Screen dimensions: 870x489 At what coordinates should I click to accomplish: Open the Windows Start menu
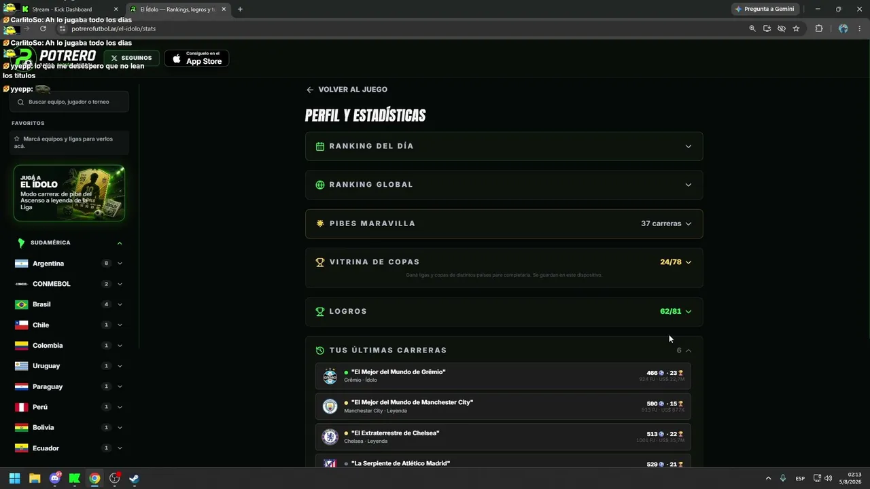point(14,478)
